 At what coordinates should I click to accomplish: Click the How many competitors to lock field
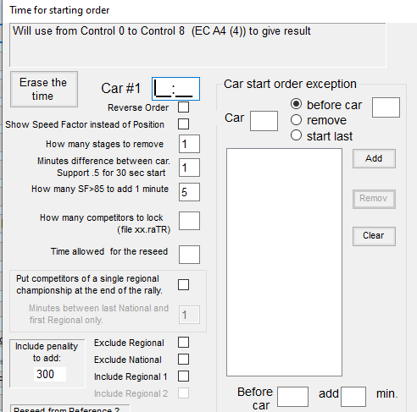[x=189, y=221]
